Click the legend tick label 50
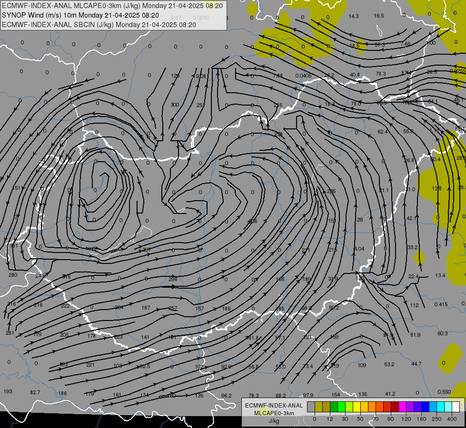Screen dimensions: 466x428 tap(360, 419)
